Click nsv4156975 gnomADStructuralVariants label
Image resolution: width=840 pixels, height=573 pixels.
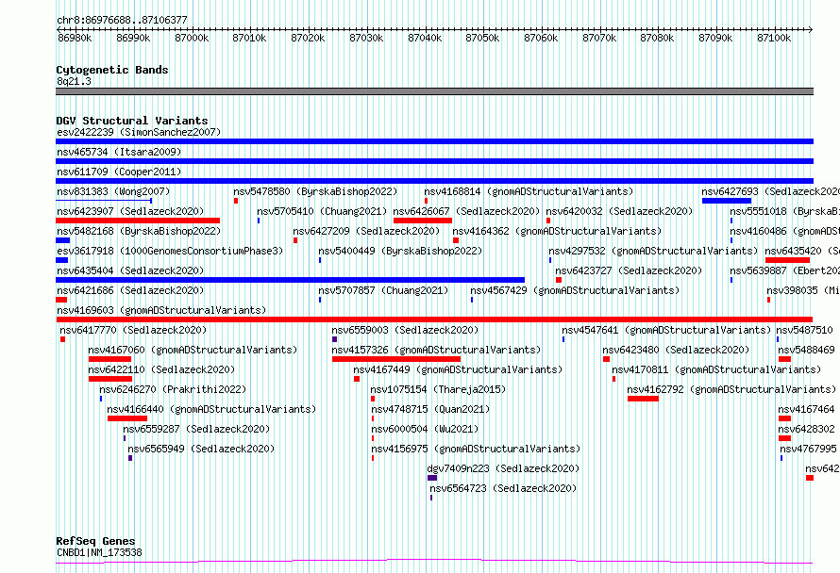(x=476, y=449)
